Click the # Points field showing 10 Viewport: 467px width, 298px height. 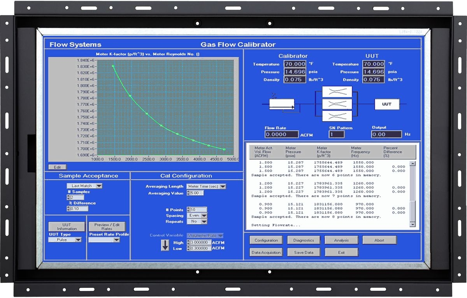coord(198,210)
